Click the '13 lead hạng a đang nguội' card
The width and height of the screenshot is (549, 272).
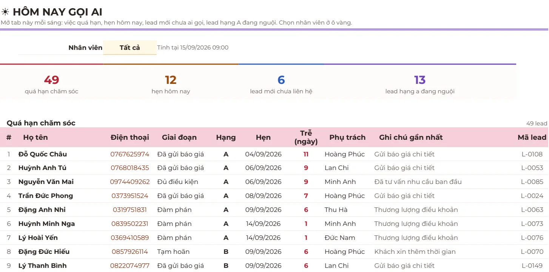420,82
